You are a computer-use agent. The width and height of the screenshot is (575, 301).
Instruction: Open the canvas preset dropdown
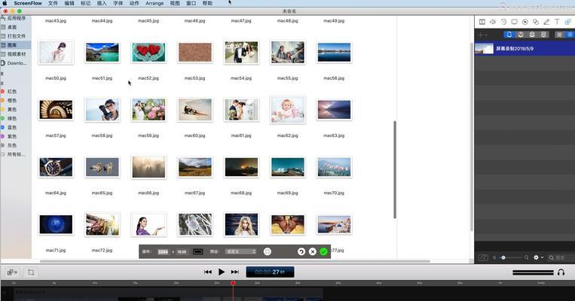point(241,251)
